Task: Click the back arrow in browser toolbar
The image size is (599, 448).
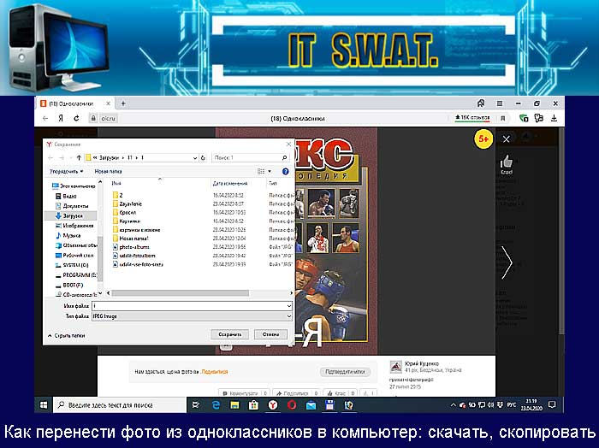Action: pyautogui.click(x=45, y=118)
